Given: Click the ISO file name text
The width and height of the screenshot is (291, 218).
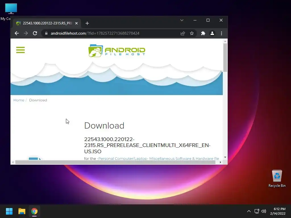Looking at the screenshot, I should click(x=147, y=145).
